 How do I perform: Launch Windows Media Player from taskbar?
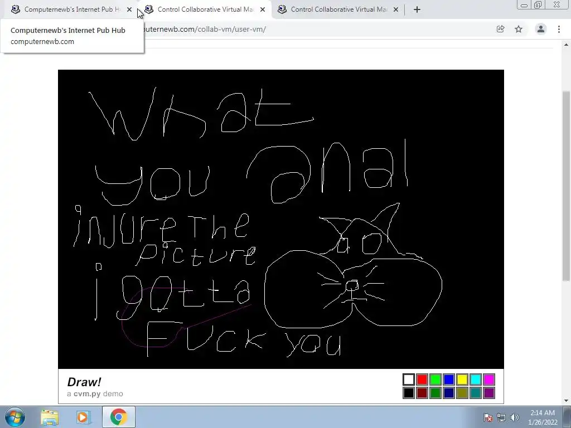coord(84,417)
